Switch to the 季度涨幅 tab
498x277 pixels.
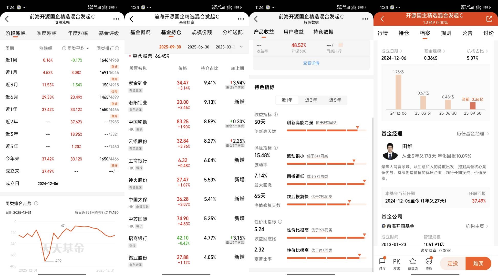[x=47, y=33]
